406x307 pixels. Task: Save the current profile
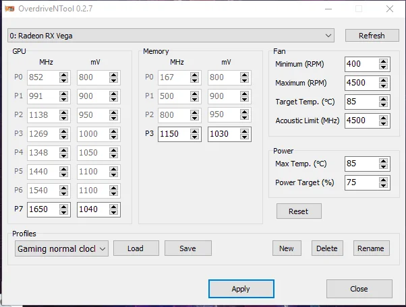point(188,248)
